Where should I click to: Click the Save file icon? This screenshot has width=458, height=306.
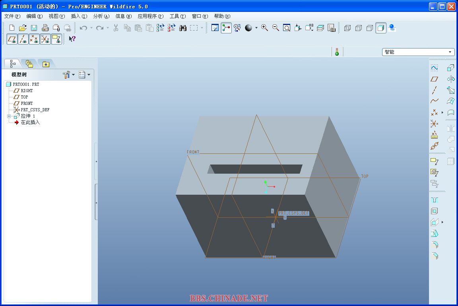34,28
